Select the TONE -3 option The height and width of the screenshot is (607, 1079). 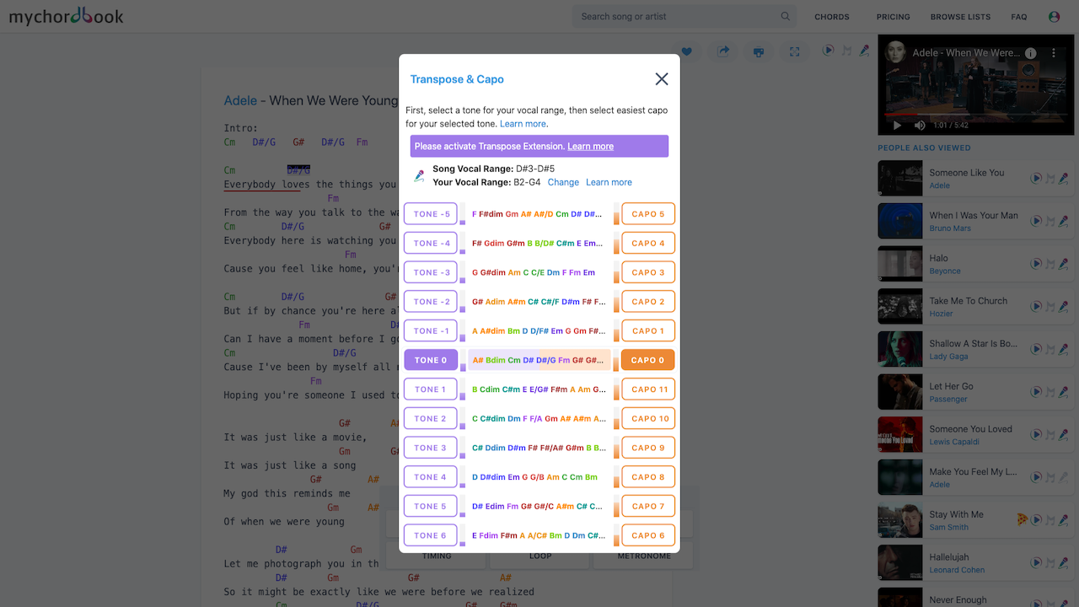pyautogui.click(x=431, y=272)
